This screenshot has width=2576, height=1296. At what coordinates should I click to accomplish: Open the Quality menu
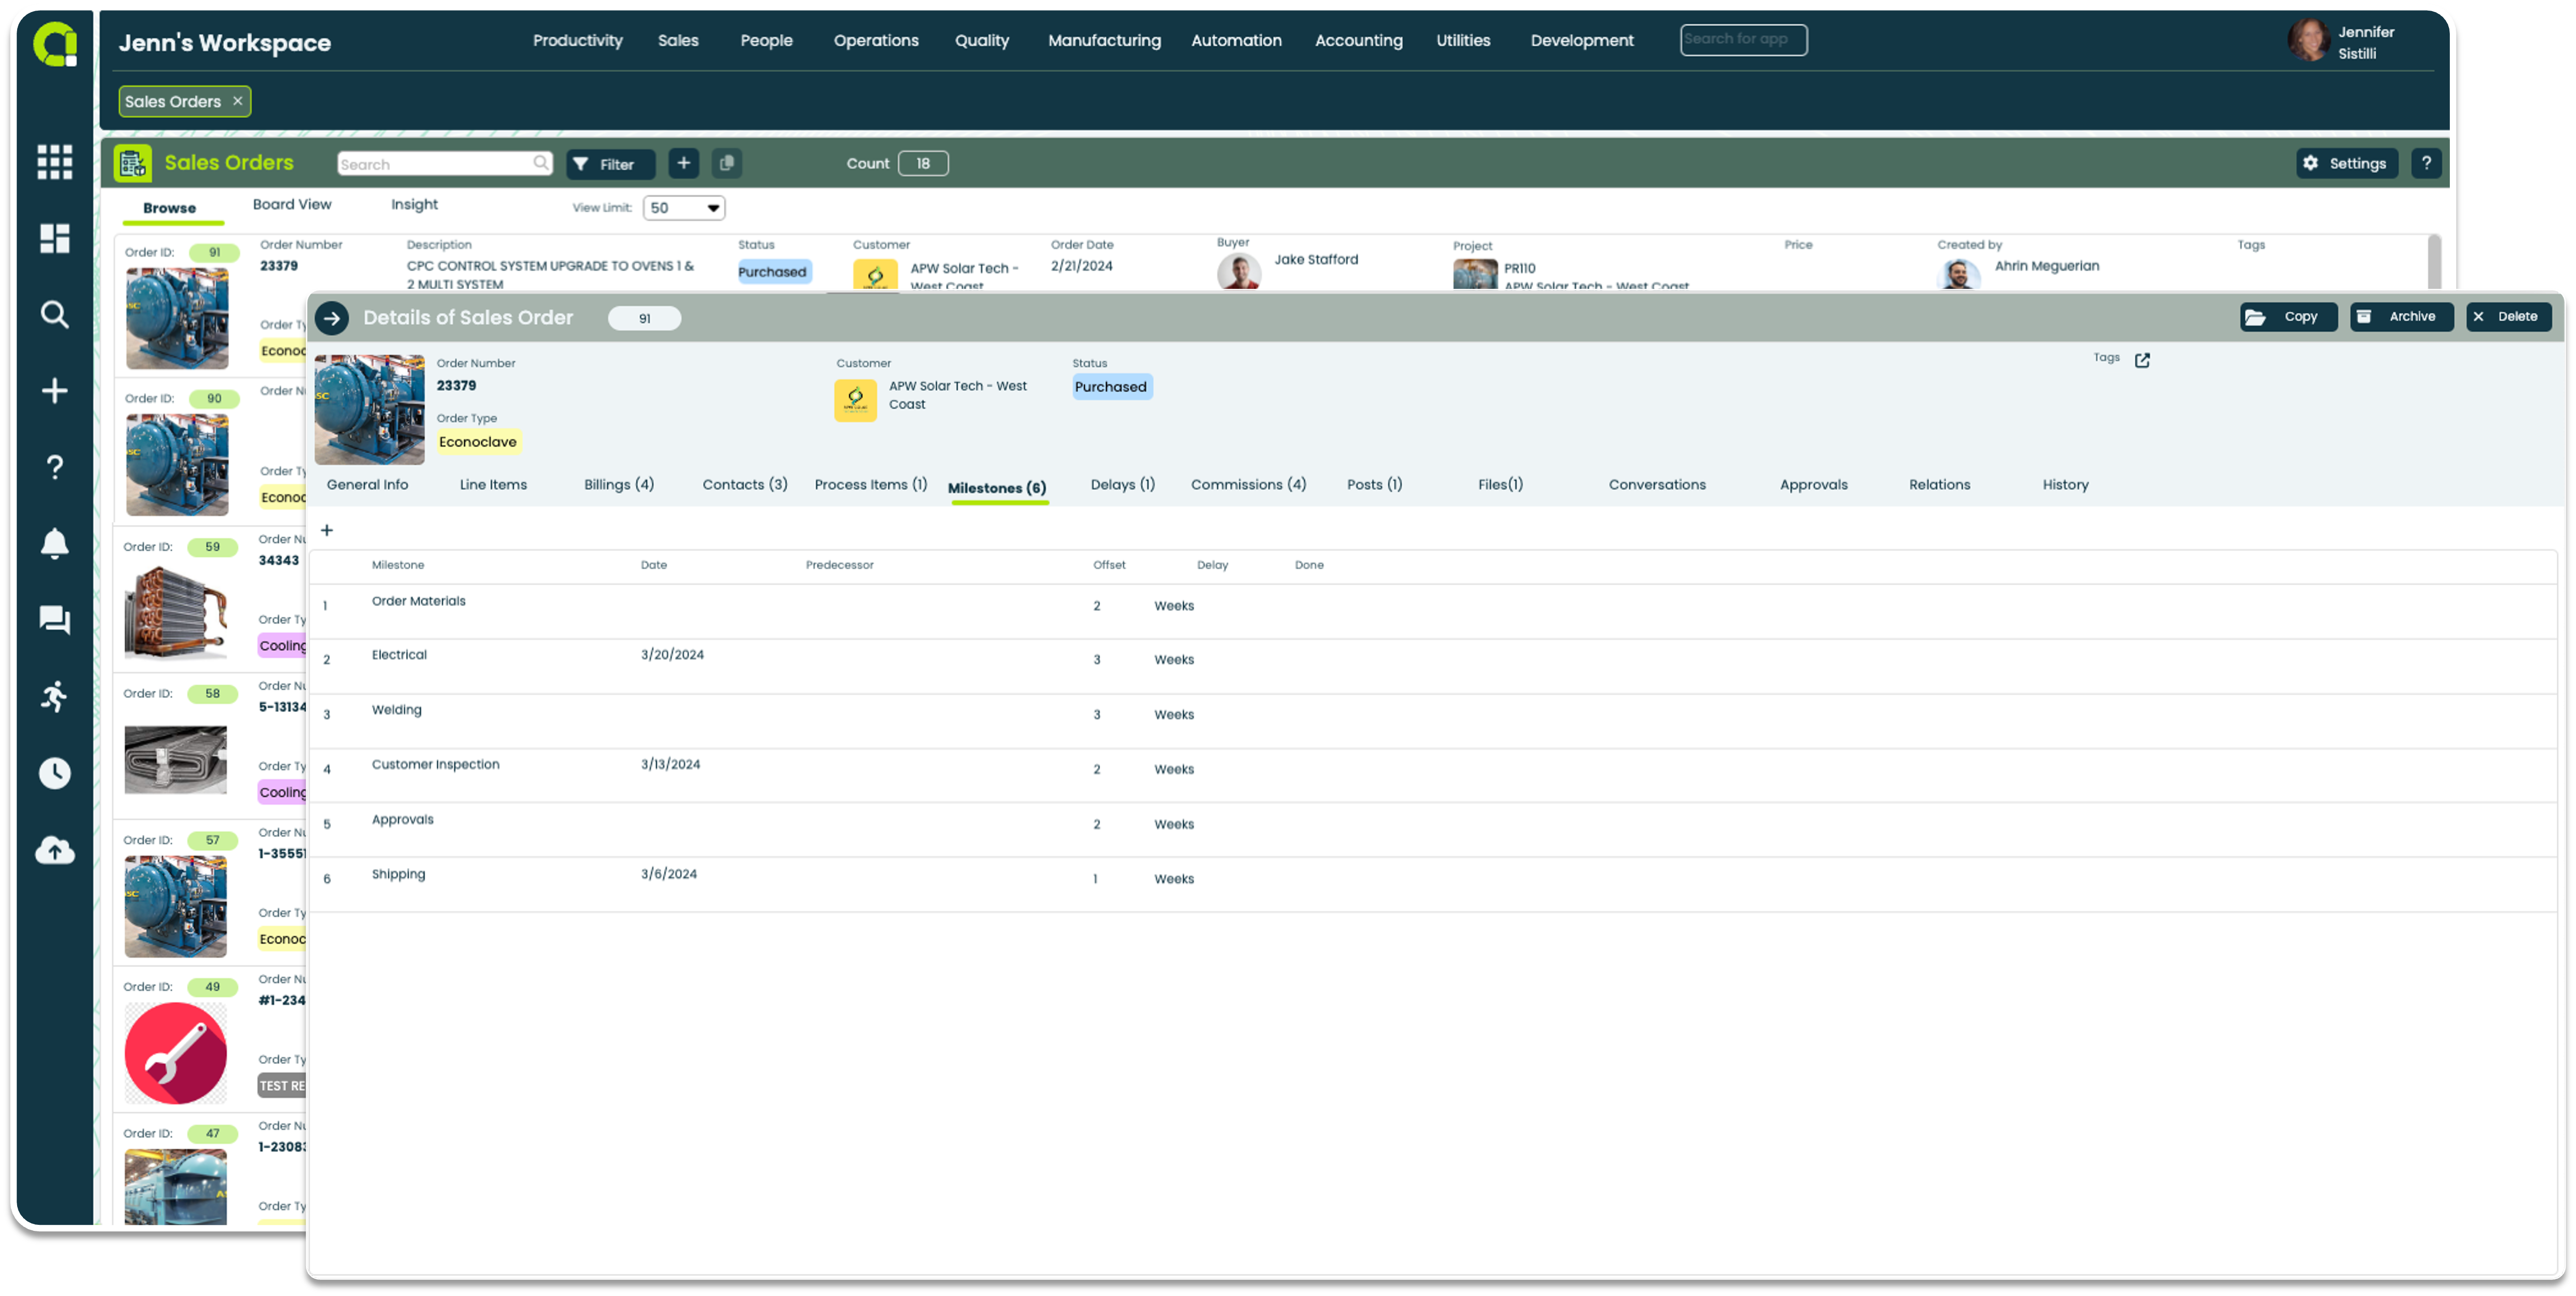[x=981, y=40]
